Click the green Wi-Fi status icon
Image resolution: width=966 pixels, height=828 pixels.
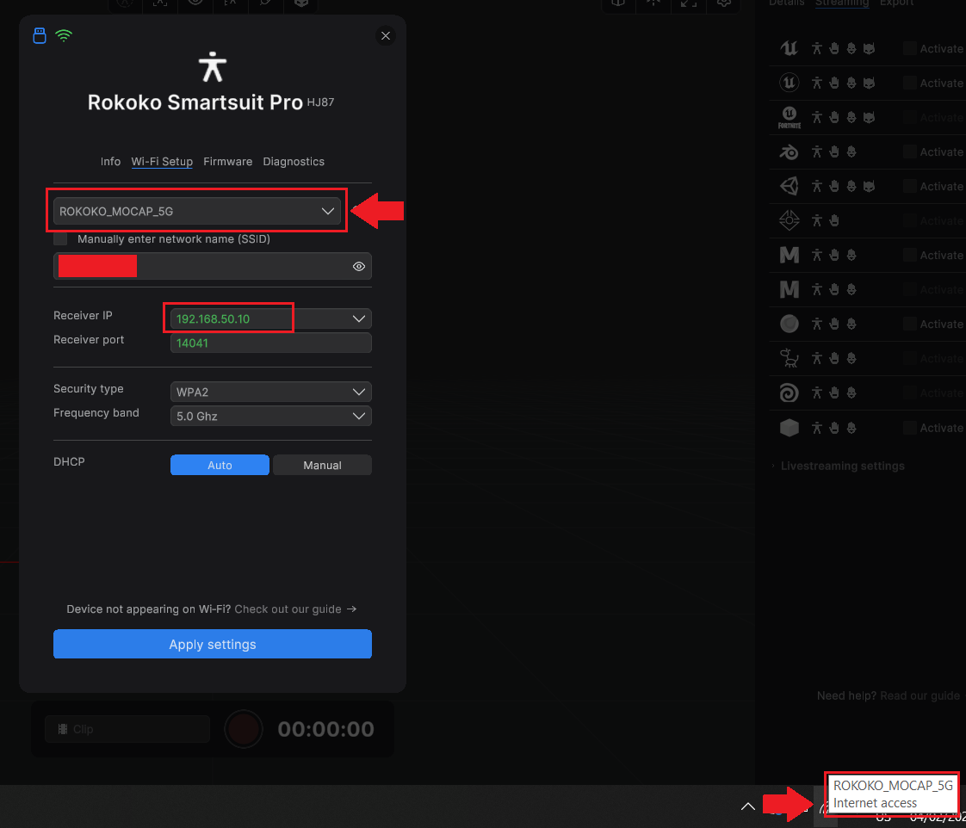(64, 36)
